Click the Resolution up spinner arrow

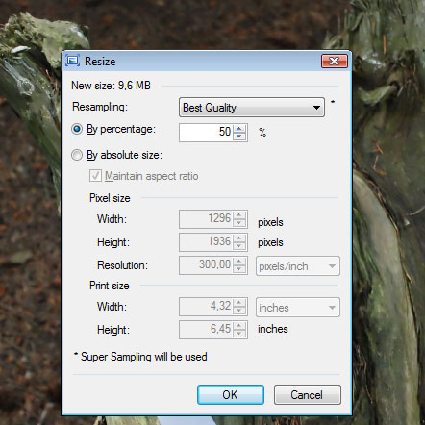239,262
